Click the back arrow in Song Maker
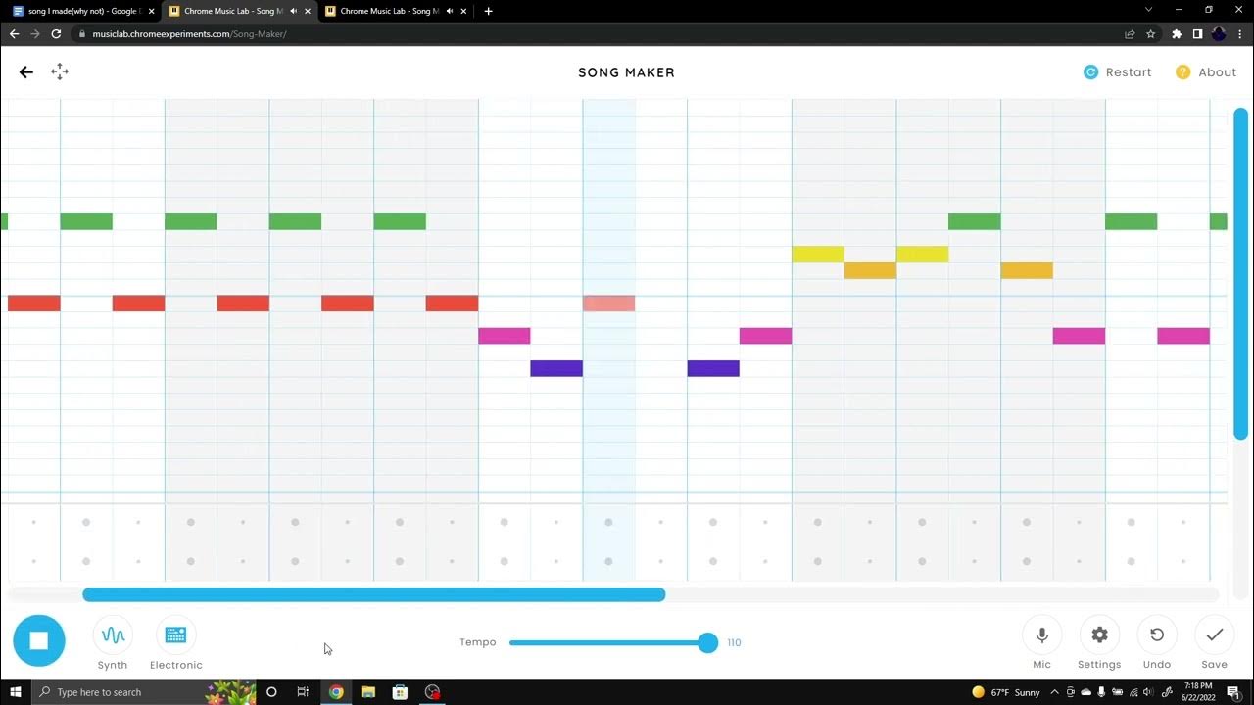1254x705 pixels. pyautogui.click(x=26, y=71)
